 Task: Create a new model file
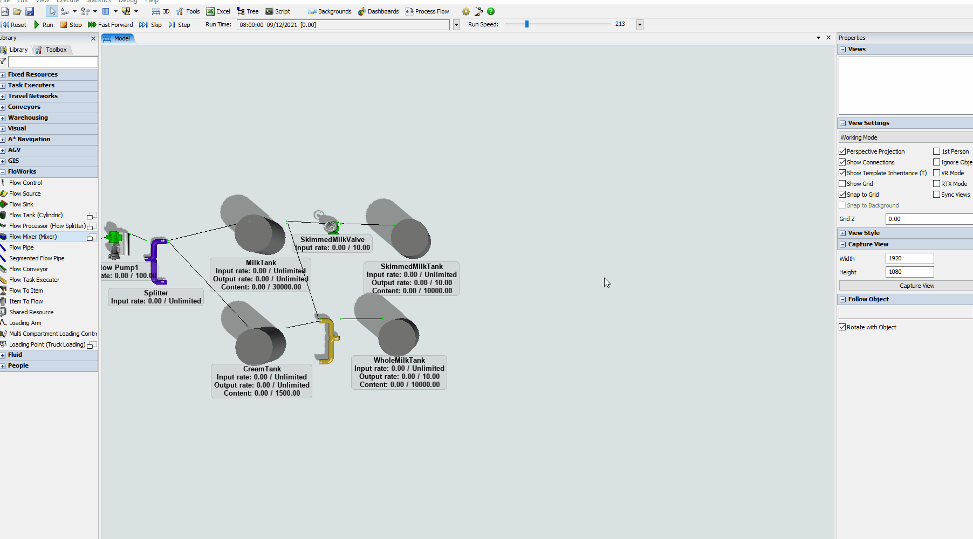(x=4, y=11)
